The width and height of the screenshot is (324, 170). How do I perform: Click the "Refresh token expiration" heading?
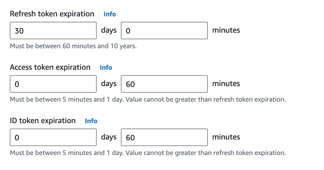click(52, 14)
